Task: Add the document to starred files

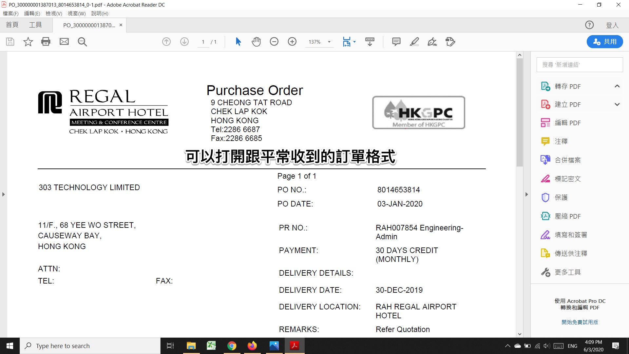Action: pos(28,42)
